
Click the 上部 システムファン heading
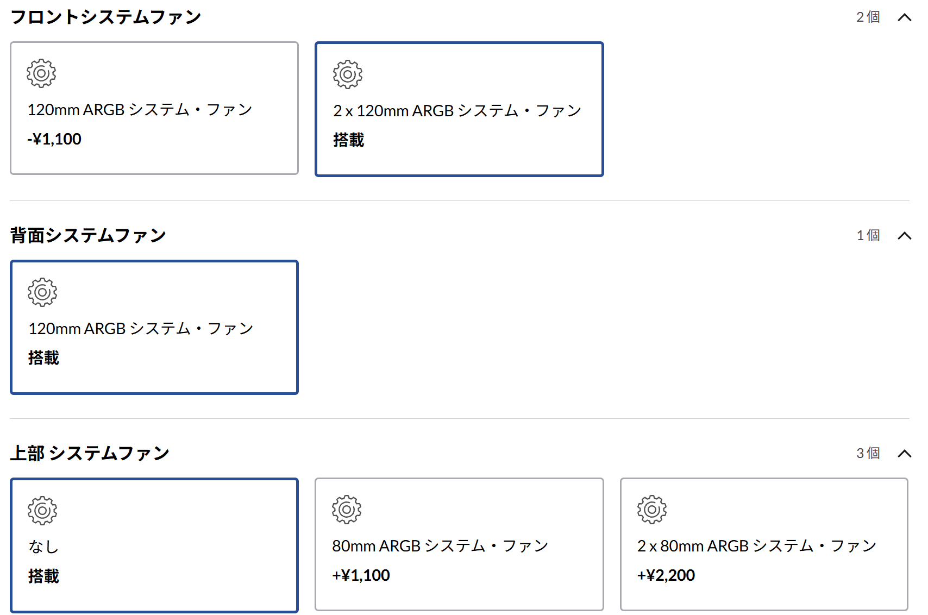point(90,454)
